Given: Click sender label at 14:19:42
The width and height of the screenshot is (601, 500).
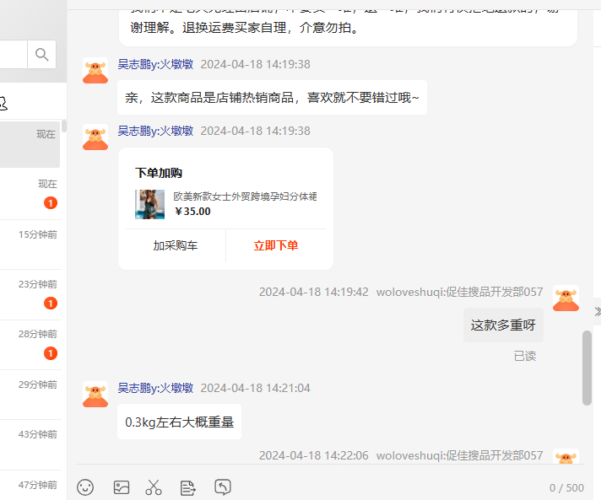Looking at the screenshot, I should [x=459, y=292].
